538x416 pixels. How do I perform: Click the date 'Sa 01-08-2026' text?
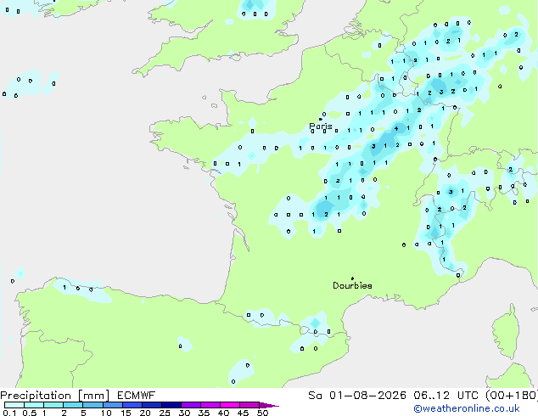point(357,396)
